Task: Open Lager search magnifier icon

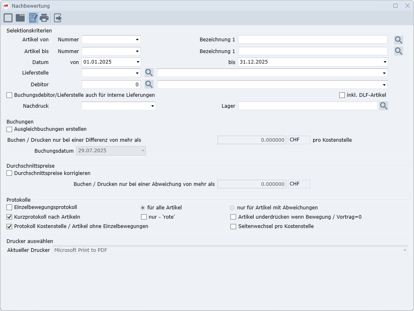Action: pos(383,106)
